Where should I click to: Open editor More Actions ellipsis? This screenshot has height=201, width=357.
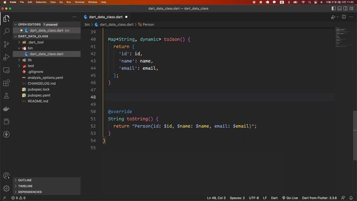pyautogui.click(x=351, y=17)
